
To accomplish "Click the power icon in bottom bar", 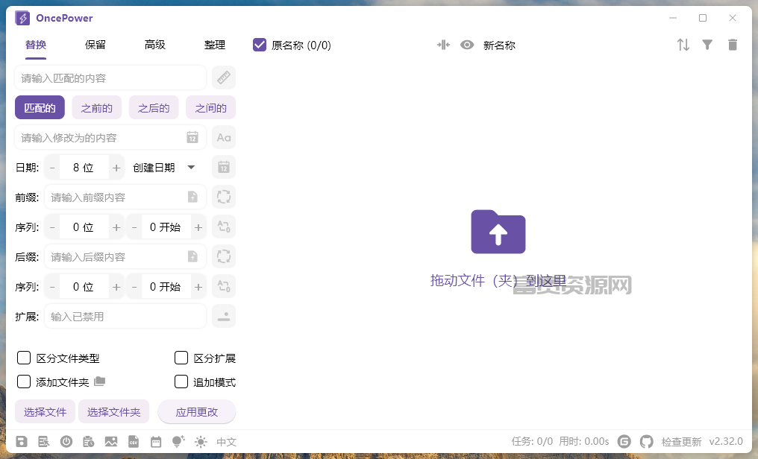I will (66, 442).
